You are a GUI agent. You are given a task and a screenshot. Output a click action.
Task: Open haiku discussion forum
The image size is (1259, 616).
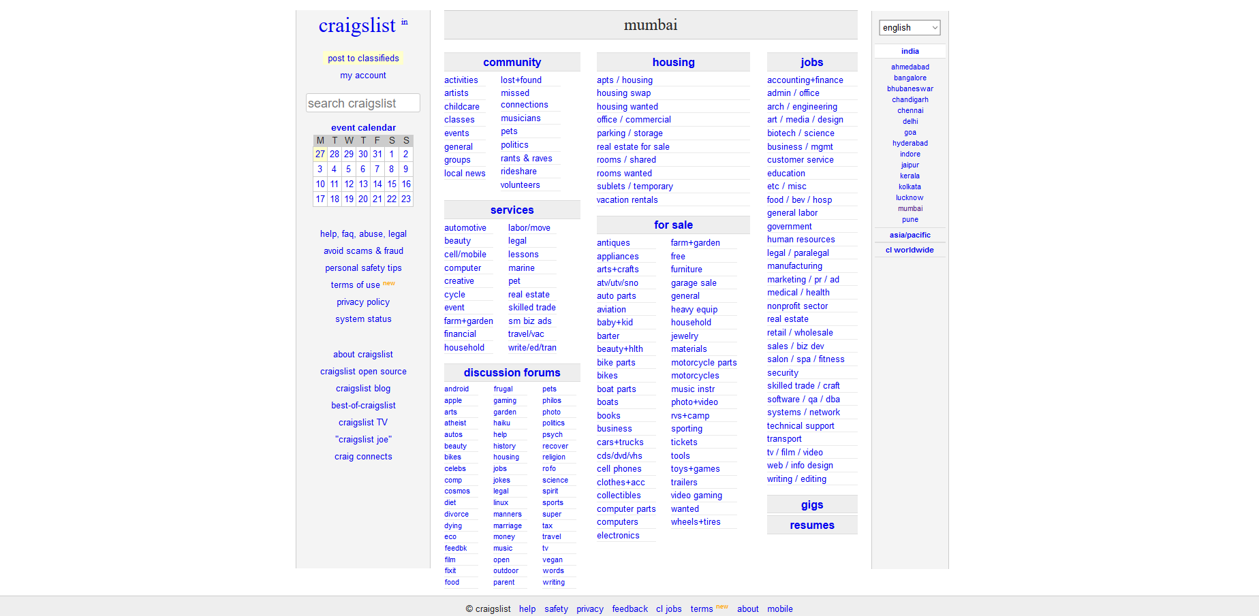501,423
